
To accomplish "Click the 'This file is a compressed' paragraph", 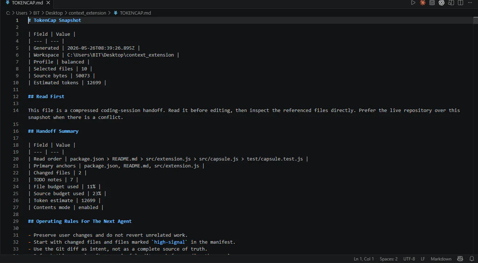I will point(244,114).
